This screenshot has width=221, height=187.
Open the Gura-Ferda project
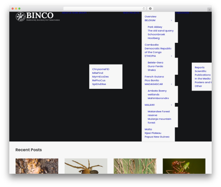click(155, 66)
